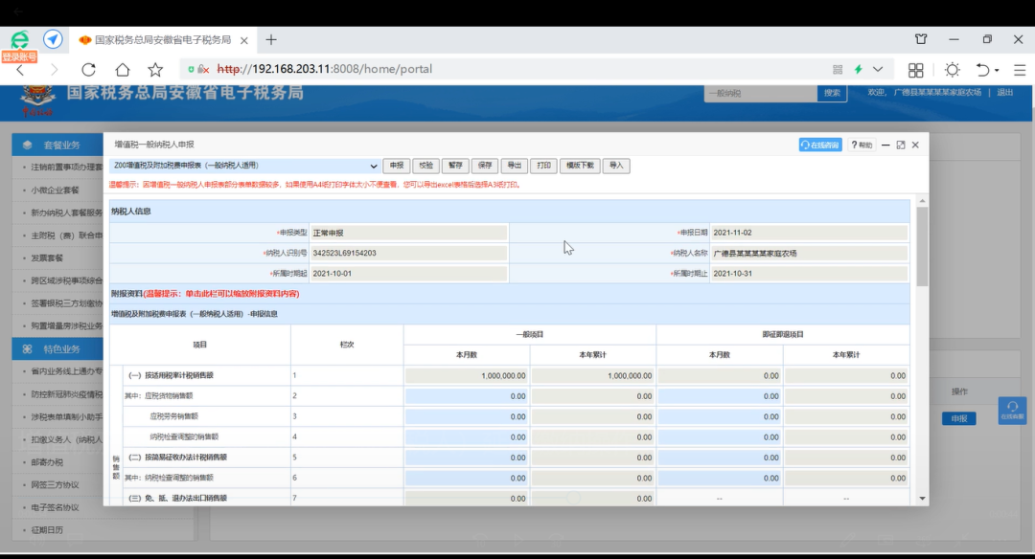Image resolution: width=1035 pixels, height=559 pixels.
Task: Toggle the browser brightness/night mode icon
Action: (952, 69)
